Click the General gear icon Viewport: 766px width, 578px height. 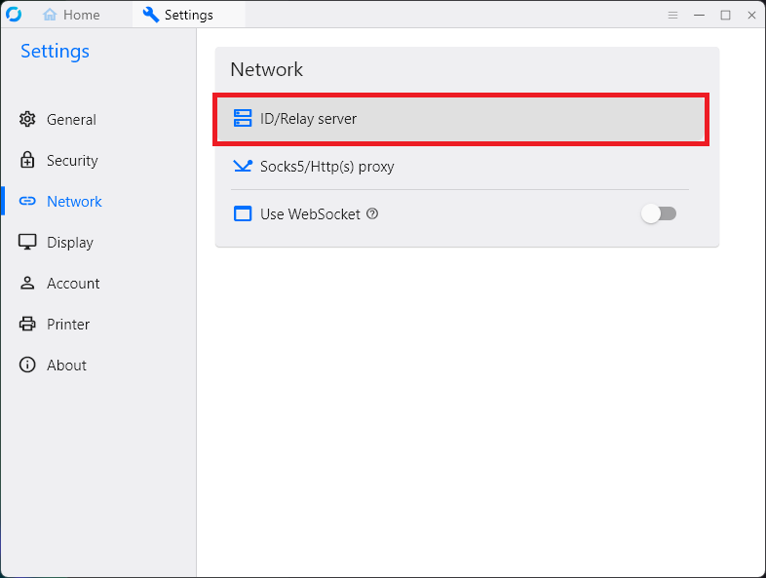coord(27,120)
